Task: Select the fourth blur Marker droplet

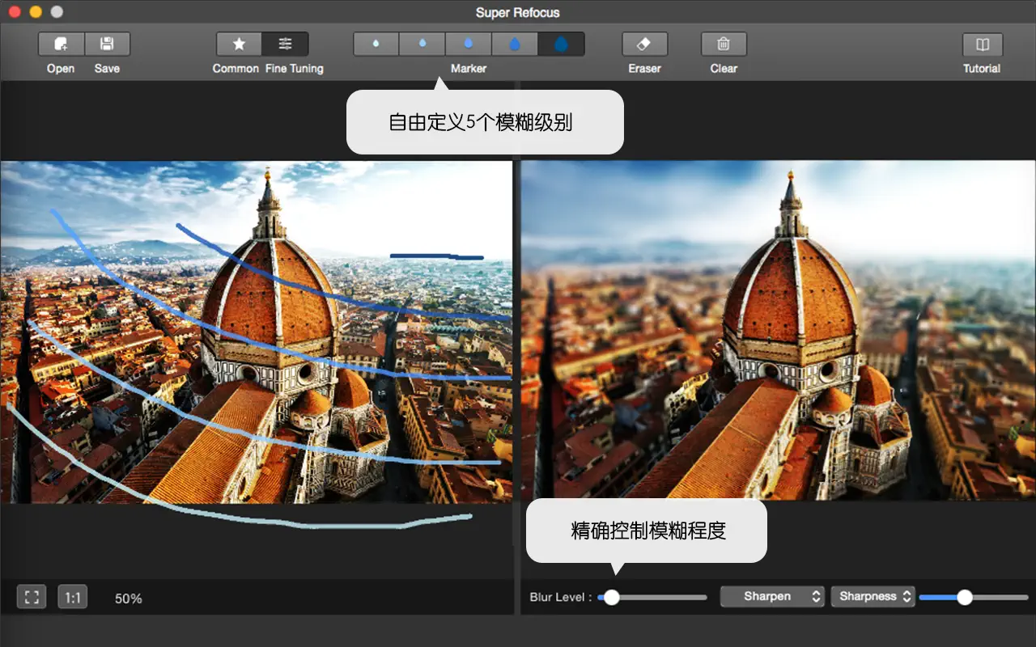Action: coord(516,43)
